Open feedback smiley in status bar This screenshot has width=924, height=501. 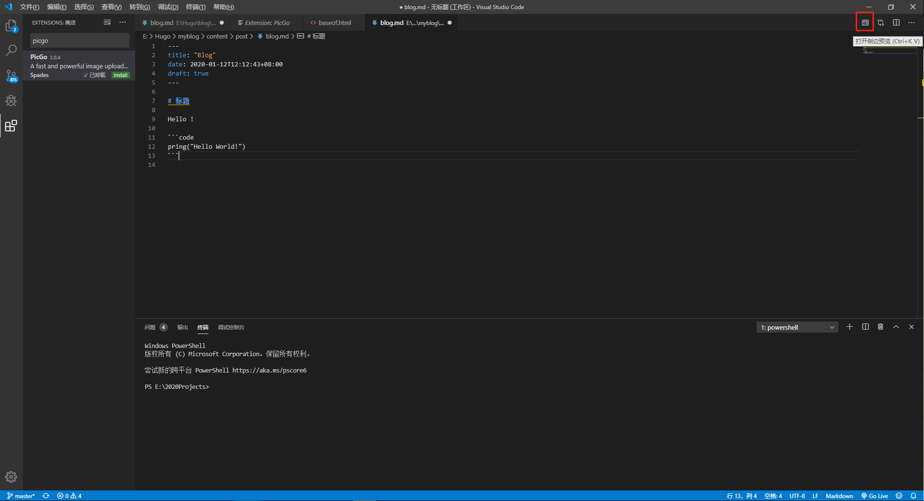tap(899, 496)
